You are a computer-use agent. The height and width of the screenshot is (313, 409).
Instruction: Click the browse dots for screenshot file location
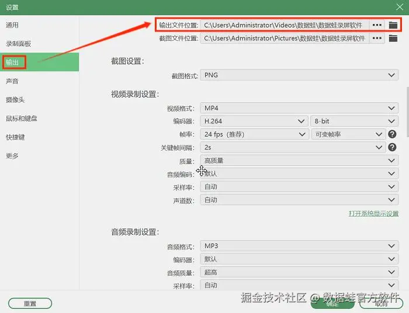tap(377, 39)
